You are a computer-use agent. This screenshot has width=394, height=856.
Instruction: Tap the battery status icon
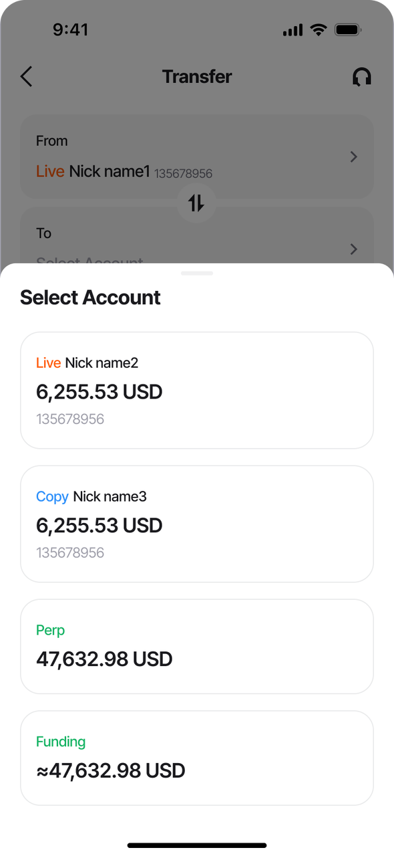[x=348, y=30]
